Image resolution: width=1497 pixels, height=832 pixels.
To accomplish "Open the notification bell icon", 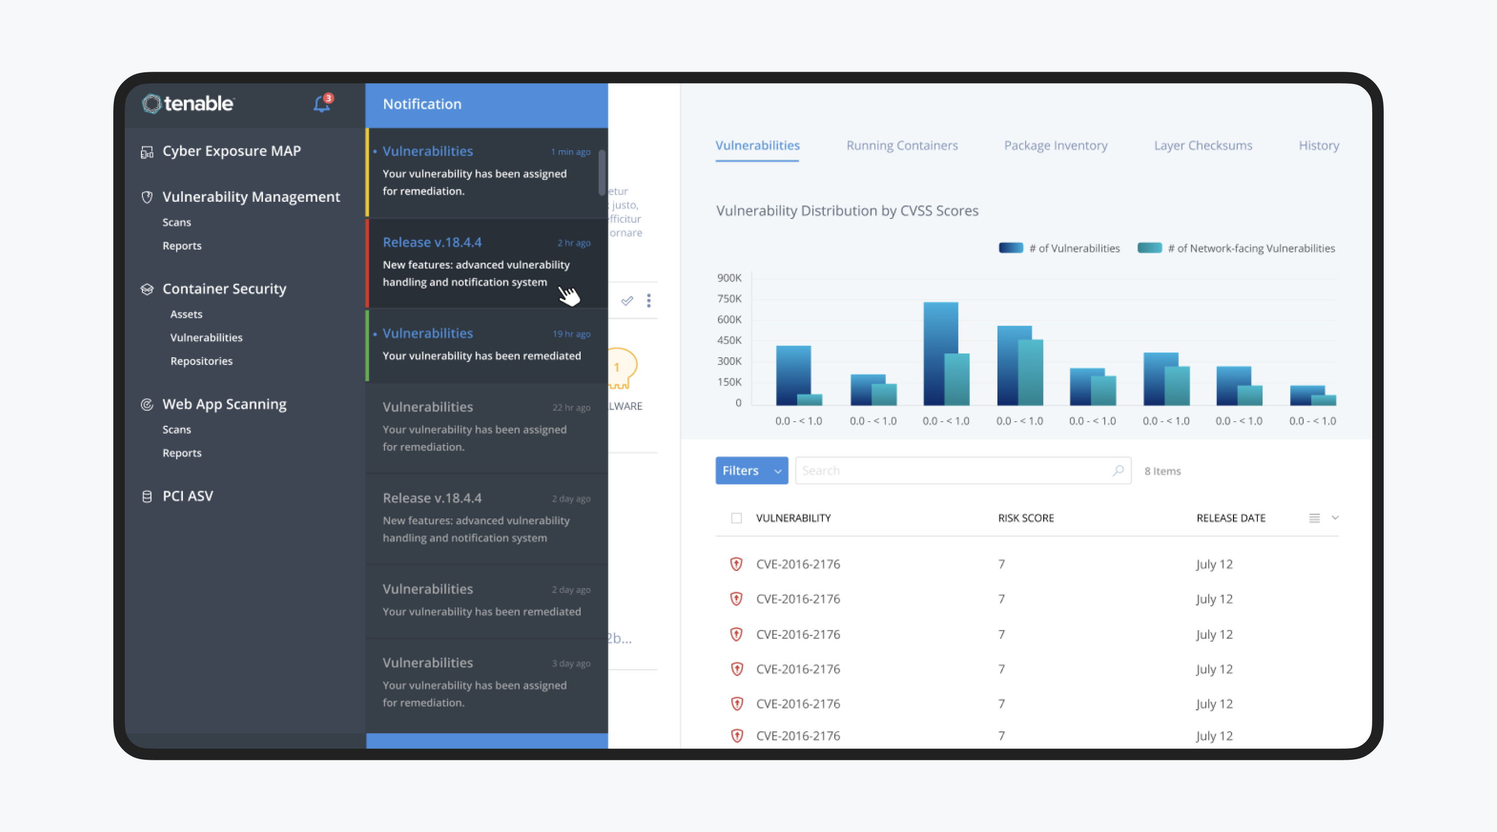I will pos(321,104).
